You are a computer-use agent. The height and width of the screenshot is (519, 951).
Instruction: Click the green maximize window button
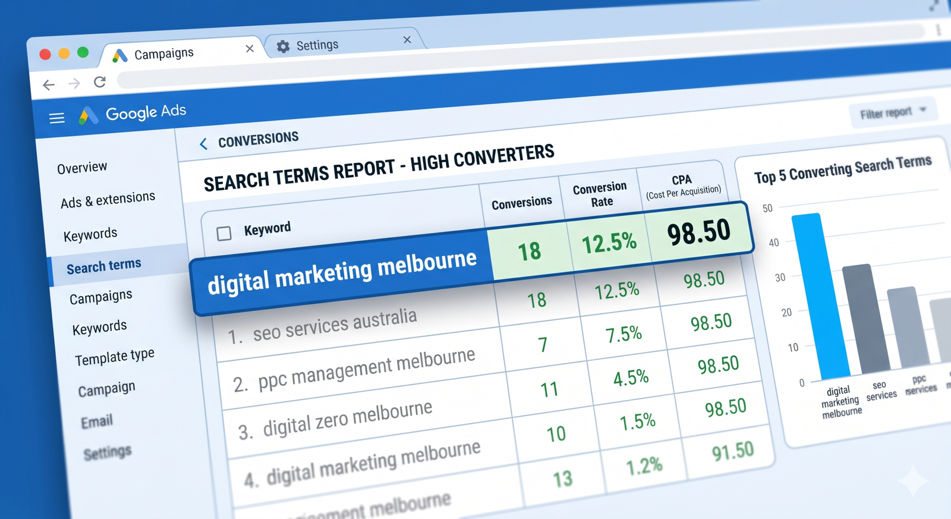point(83,52)
